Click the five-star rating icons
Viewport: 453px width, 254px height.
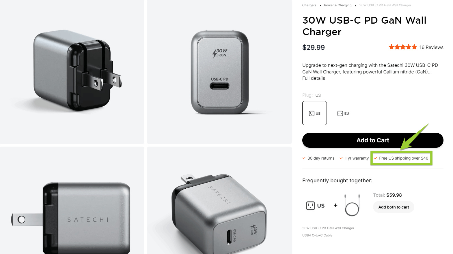point(403,47)
